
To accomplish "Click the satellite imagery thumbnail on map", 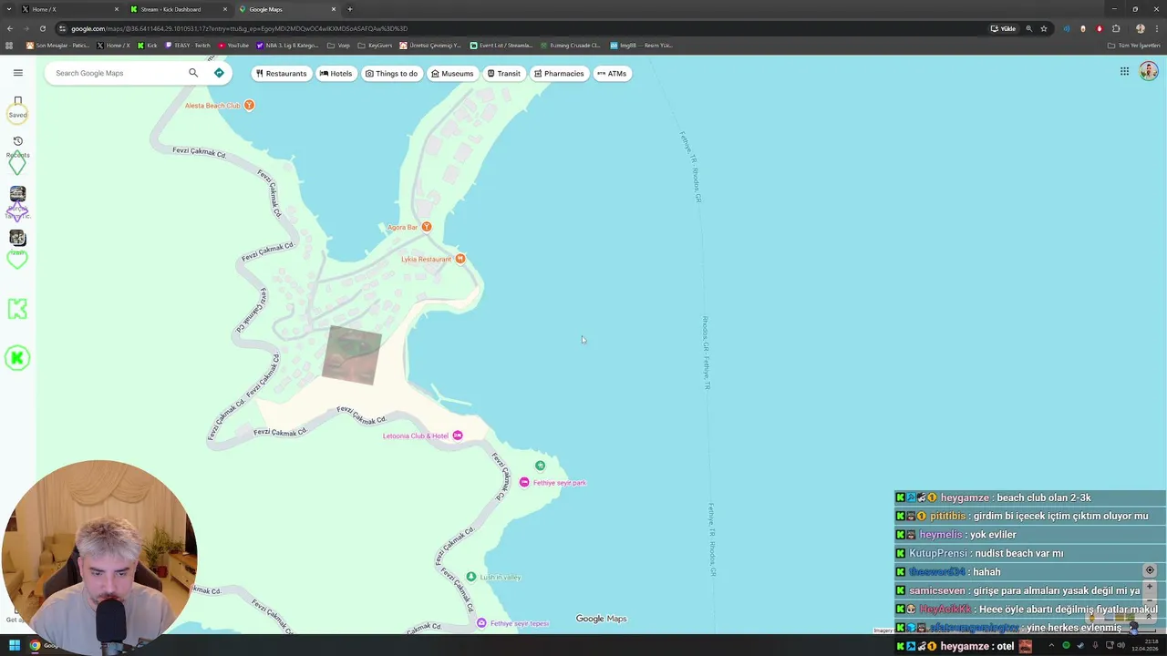I will pyautogui.click(x=352, y=355).
